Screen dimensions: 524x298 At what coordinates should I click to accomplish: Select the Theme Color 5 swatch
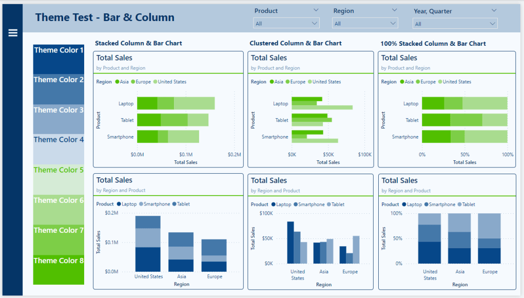pyautogui.click(x=58, y=170)
